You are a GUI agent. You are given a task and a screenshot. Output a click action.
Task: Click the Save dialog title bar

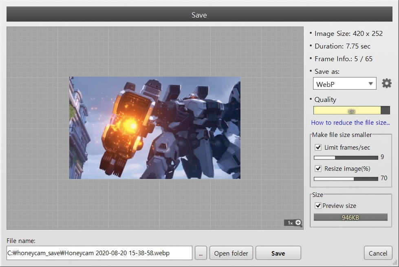[199, 15]
